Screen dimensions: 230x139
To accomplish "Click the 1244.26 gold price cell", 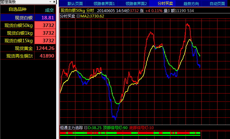I will click(45, 48).
